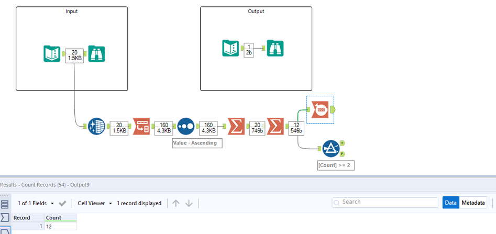
Task: Select the Text Input tool in Input container
Action: coord(52,54)
